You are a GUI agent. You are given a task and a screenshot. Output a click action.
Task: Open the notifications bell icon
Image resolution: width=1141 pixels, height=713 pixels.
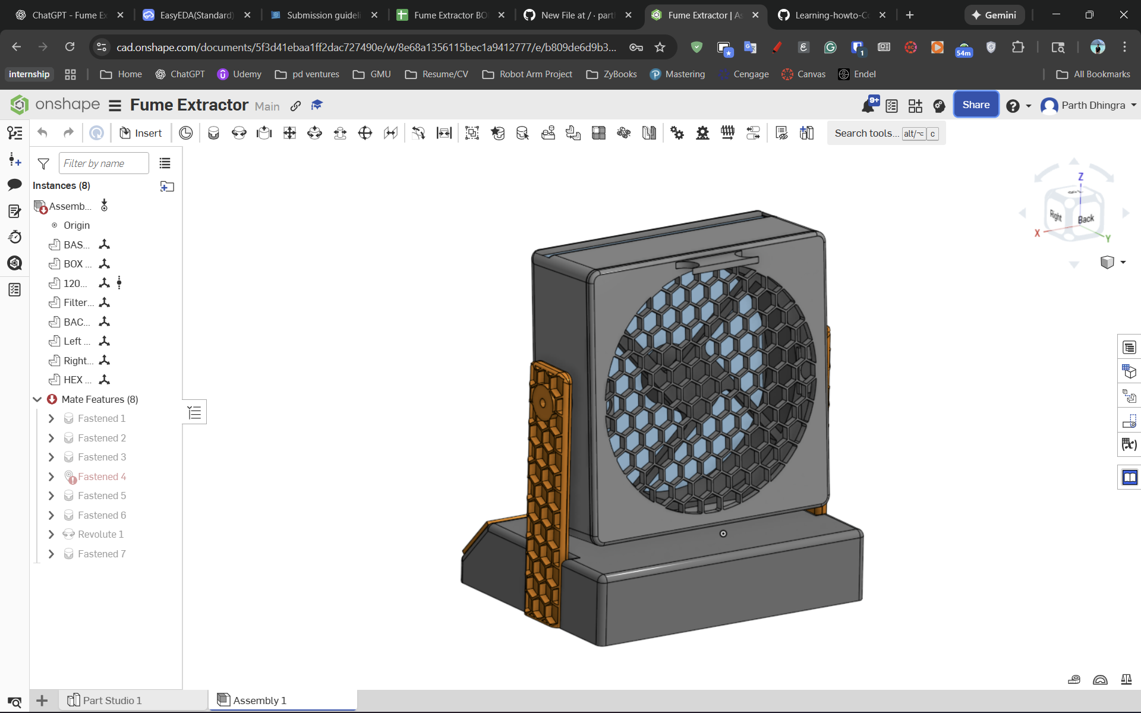pos(868,106)
